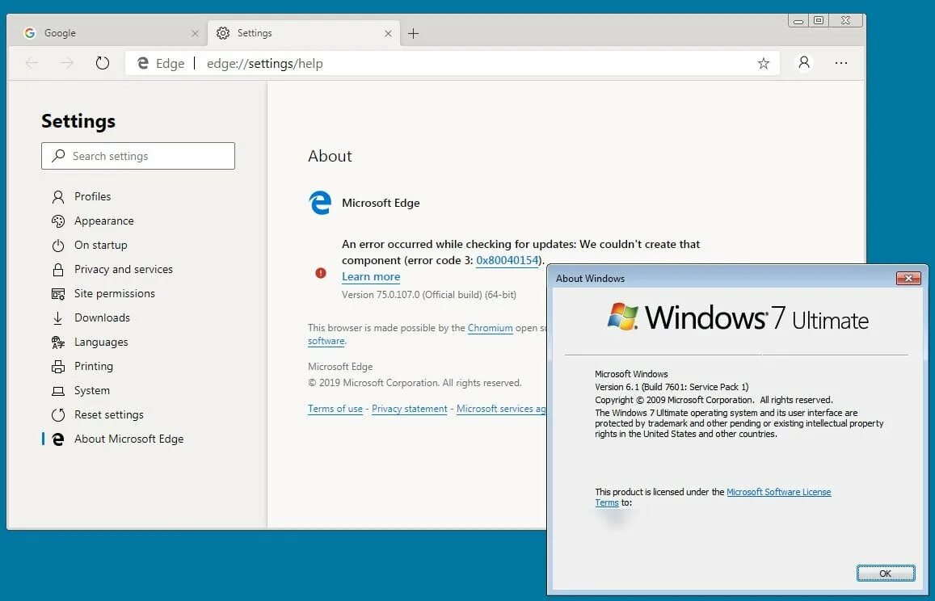Click the System laptop icon
Viewport: 935px width, 601px height.
click(58, 391)
